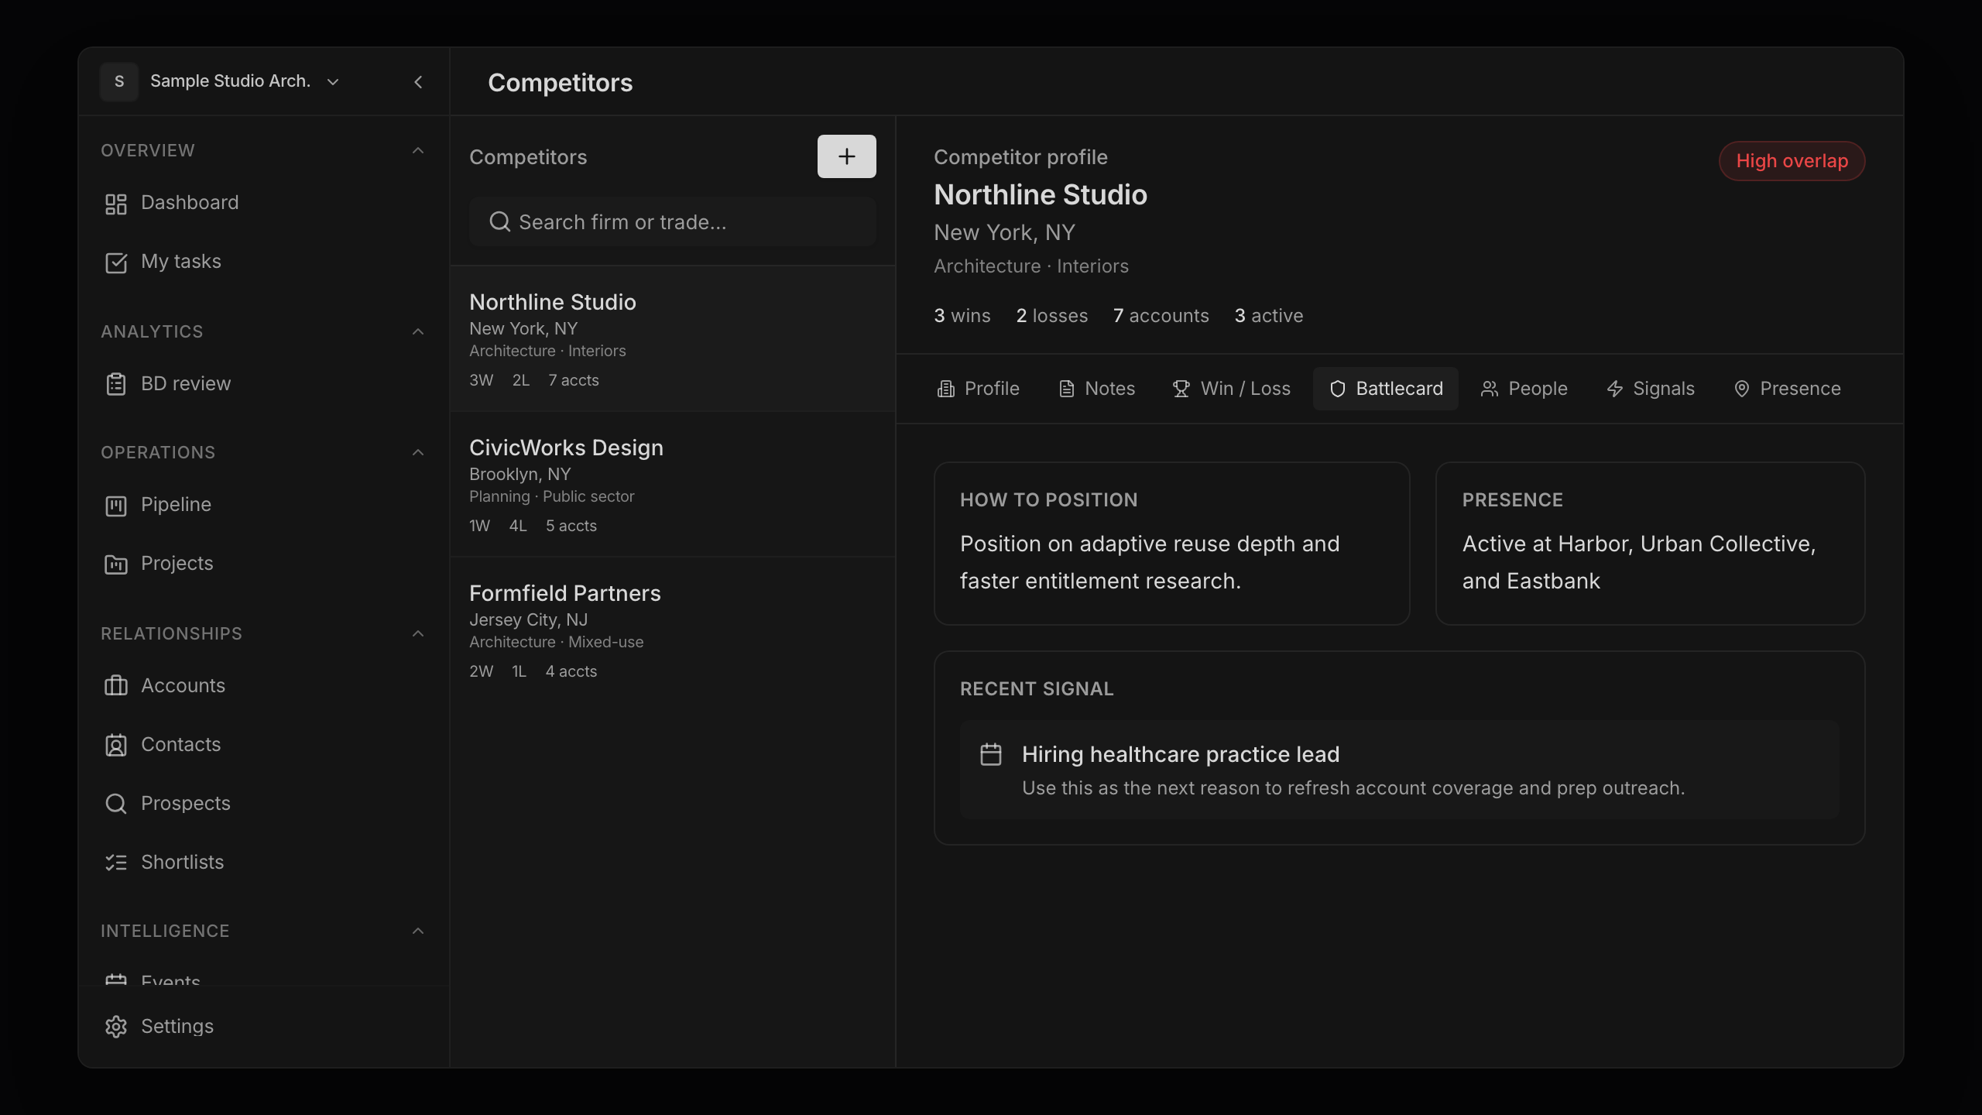This screenshot has height=1115, width=1982.
Task: Click the Competitors page title
Action: (560, 83)
